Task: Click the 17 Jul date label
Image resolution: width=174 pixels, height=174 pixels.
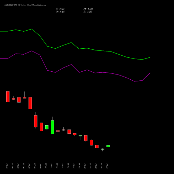Action: [x=74, y=166]
